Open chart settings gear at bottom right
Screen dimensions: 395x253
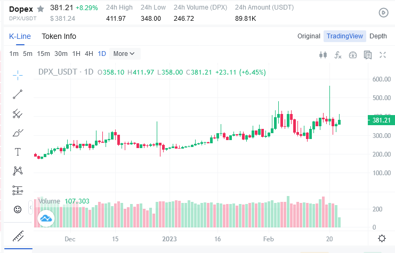382,239
